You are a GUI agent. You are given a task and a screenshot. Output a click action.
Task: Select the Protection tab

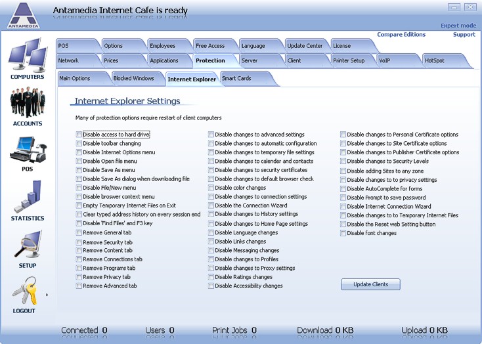coord(215,60)
